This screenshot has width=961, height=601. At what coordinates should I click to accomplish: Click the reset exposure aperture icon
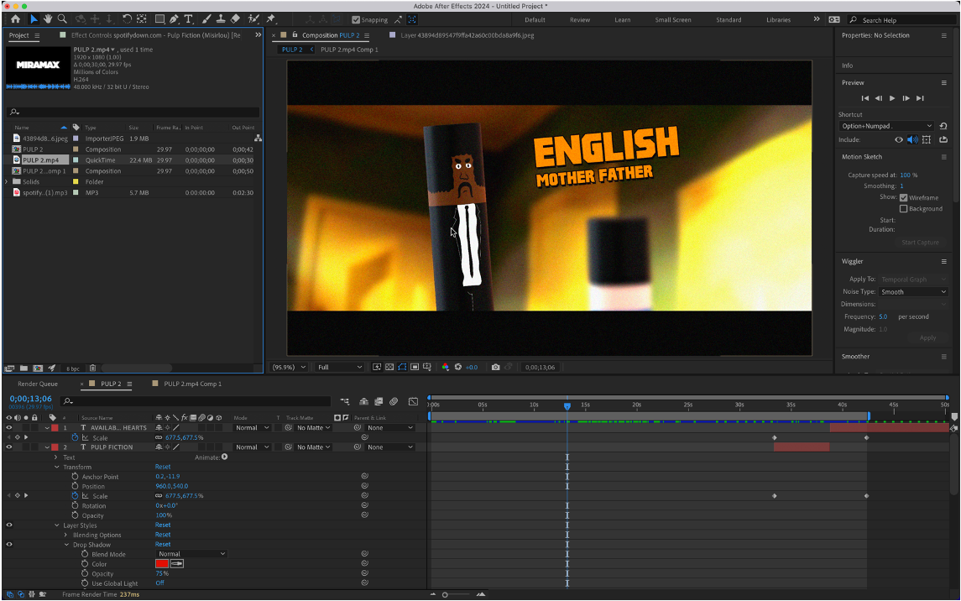pos(457,368)
